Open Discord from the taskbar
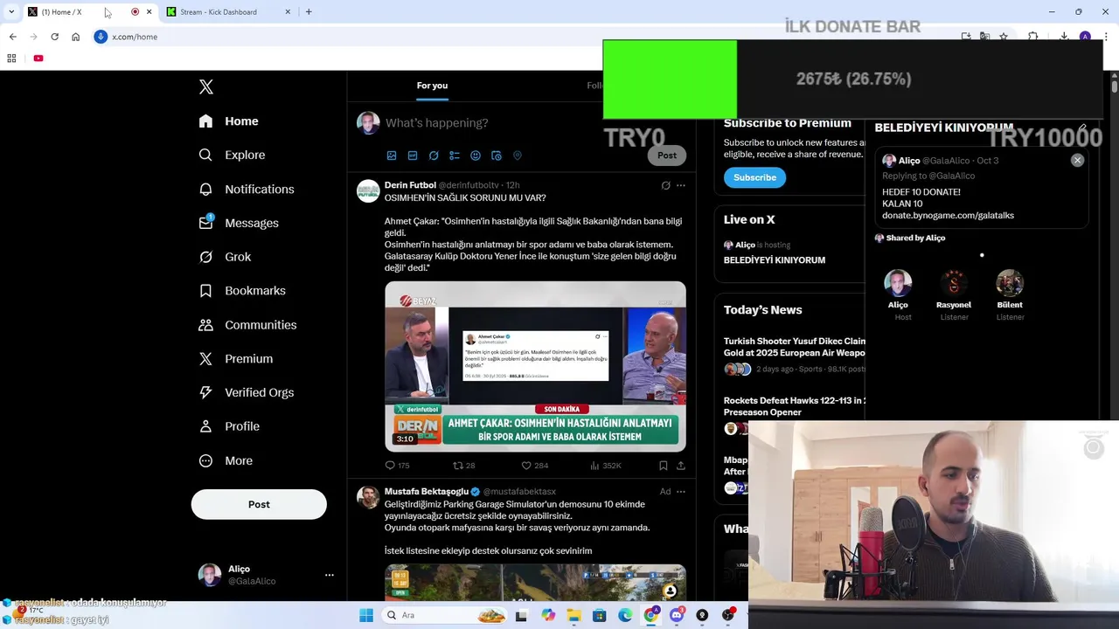The image size is (1119, 629). click(x=677, y=615)
